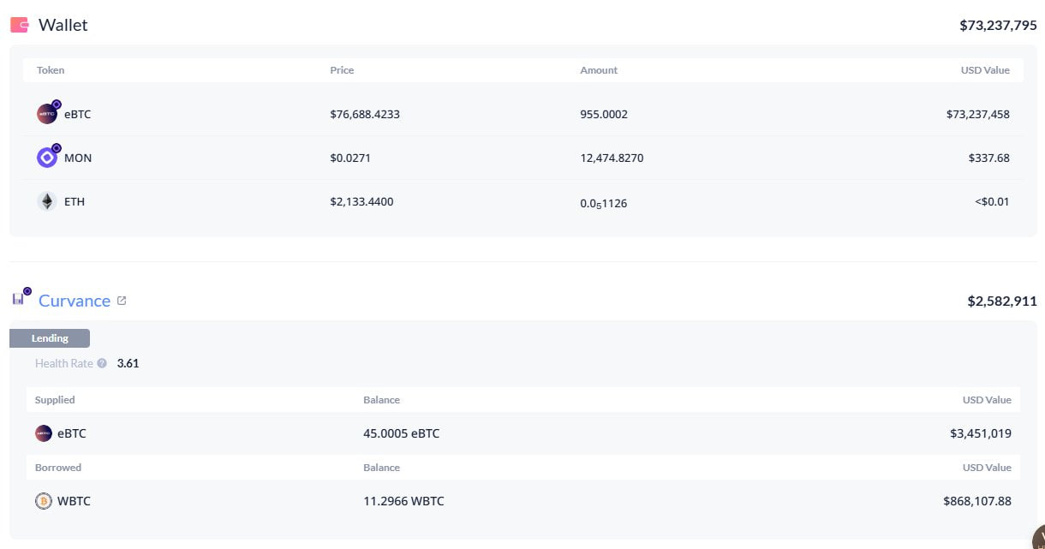Click Wallet total $73,237,795
Viewport: 1045px width, 549px height.
coord(998,26)
